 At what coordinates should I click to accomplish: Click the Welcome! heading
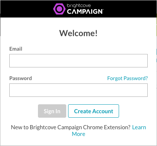click(x=78, y=33)
